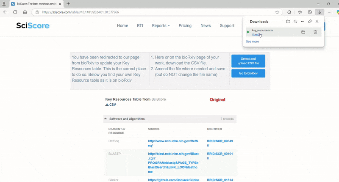Image resolution: width=339 pixels, height=182 pixels.
Task: Go back to previous page
Action: coord(5,12)
